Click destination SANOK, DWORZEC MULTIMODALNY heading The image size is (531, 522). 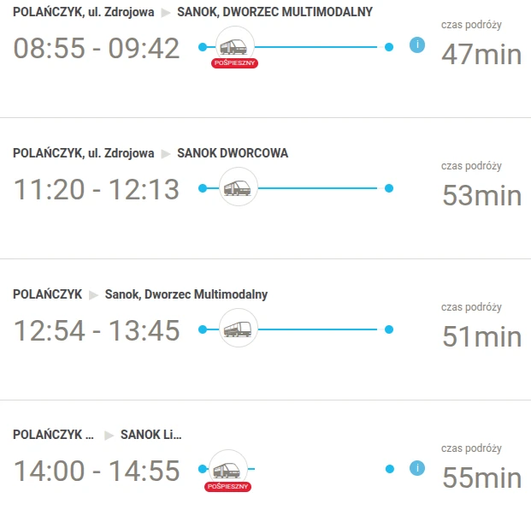point(274,12)
